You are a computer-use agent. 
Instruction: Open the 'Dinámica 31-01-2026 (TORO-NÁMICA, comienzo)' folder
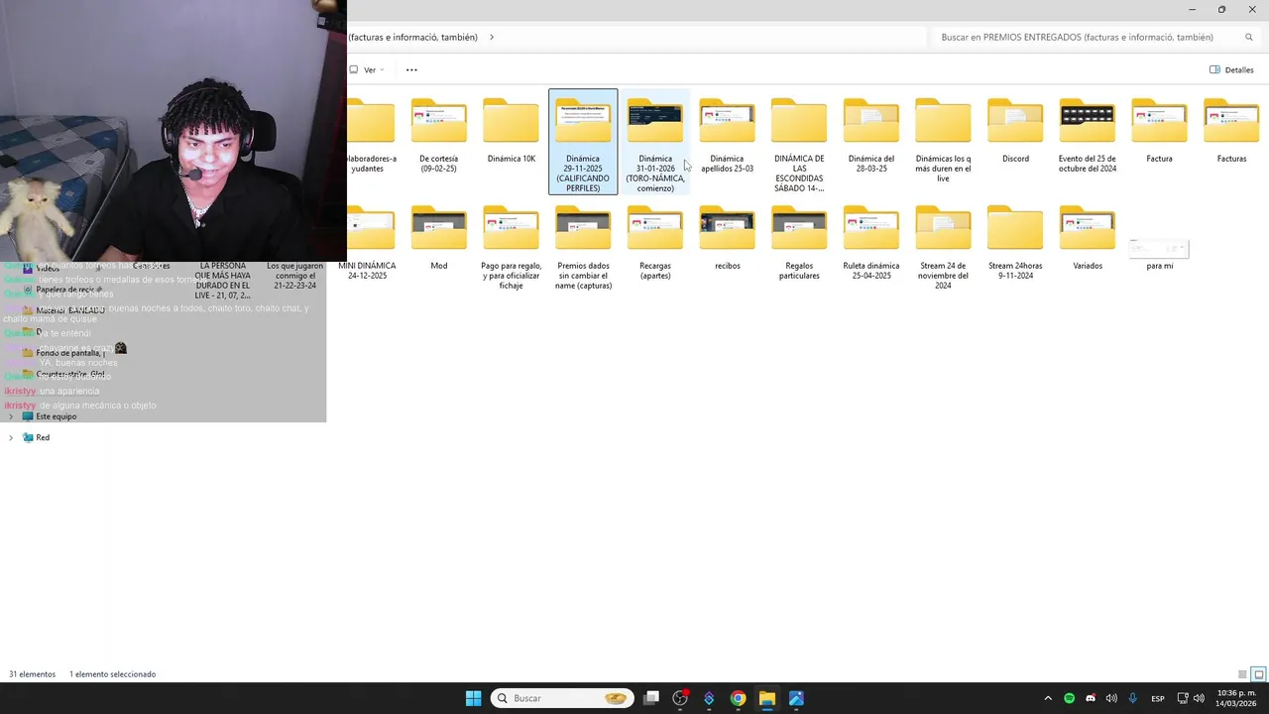655,142
